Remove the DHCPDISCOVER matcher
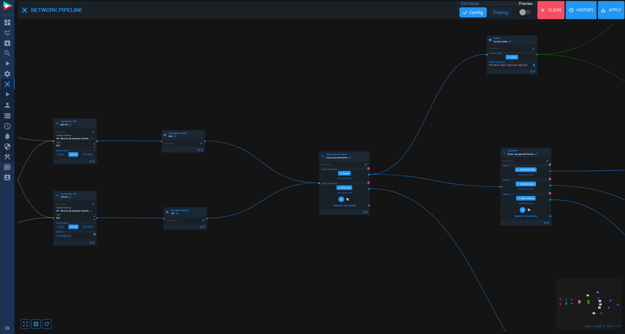 tap(550, 165)
